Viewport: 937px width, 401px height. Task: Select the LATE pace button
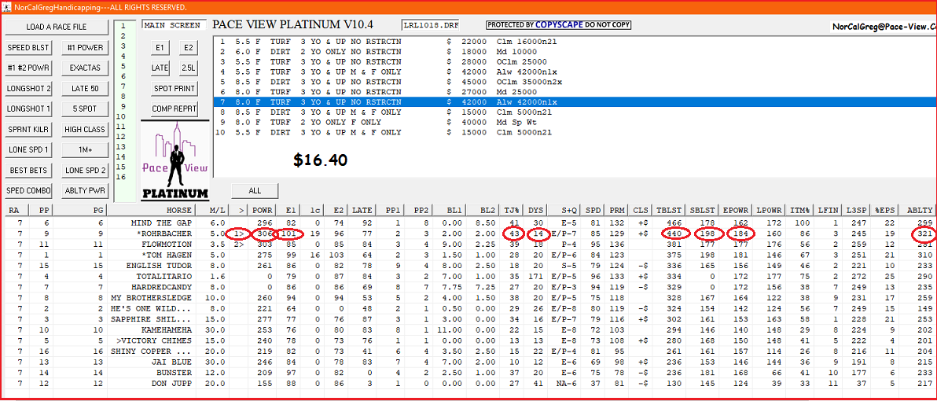(160, 68)
